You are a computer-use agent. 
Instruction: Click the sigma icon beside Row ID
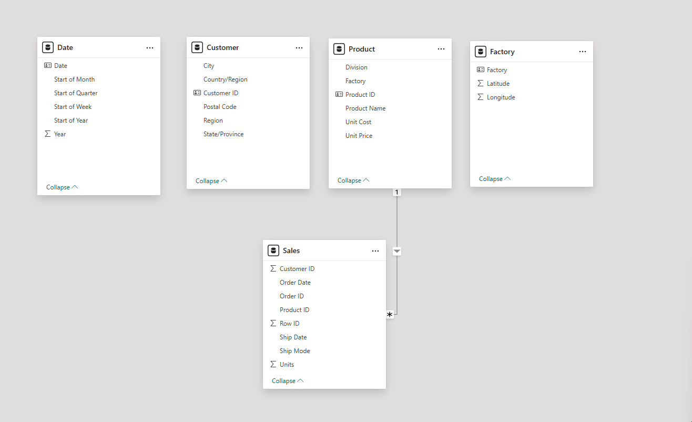(x=273, y=324)
